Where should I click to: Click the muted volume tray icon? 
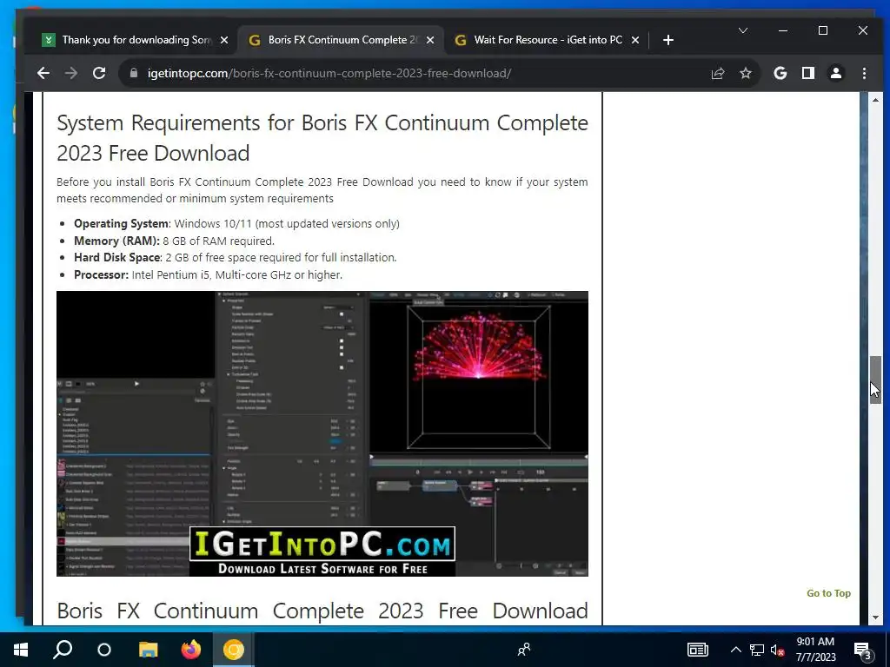(x=778, y=650)
